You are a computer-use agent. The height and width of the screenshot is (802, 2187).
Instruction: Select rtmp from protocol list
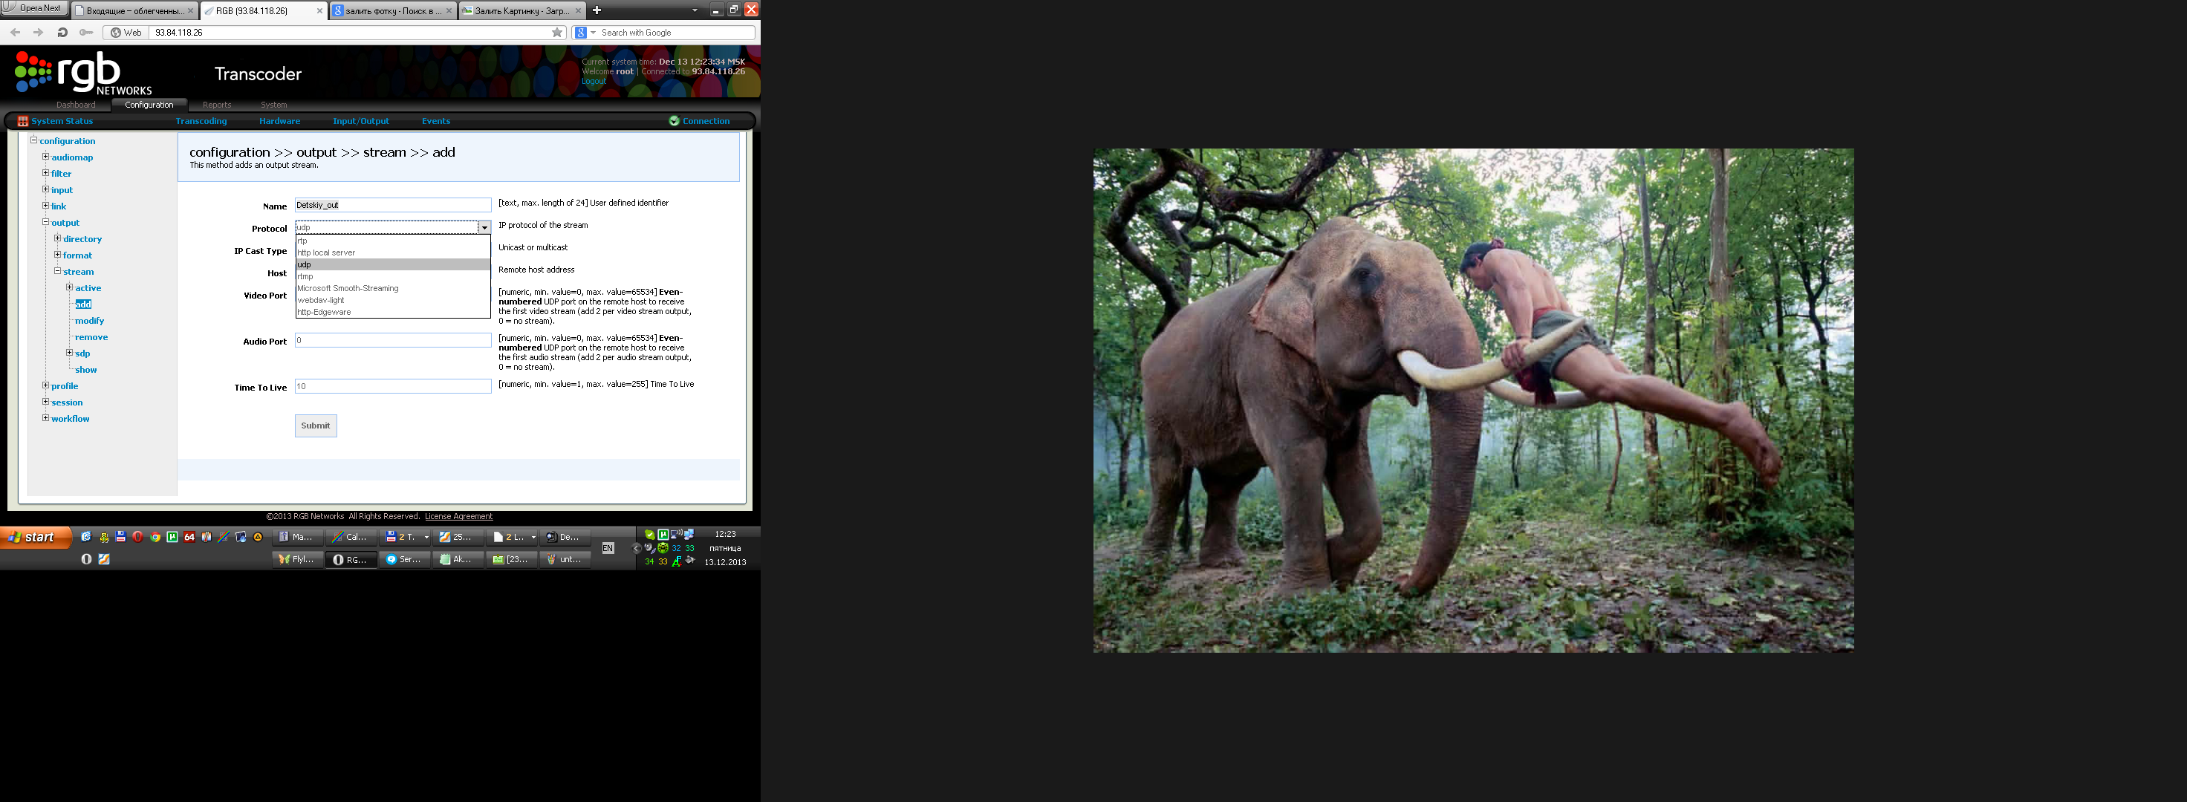305,277
